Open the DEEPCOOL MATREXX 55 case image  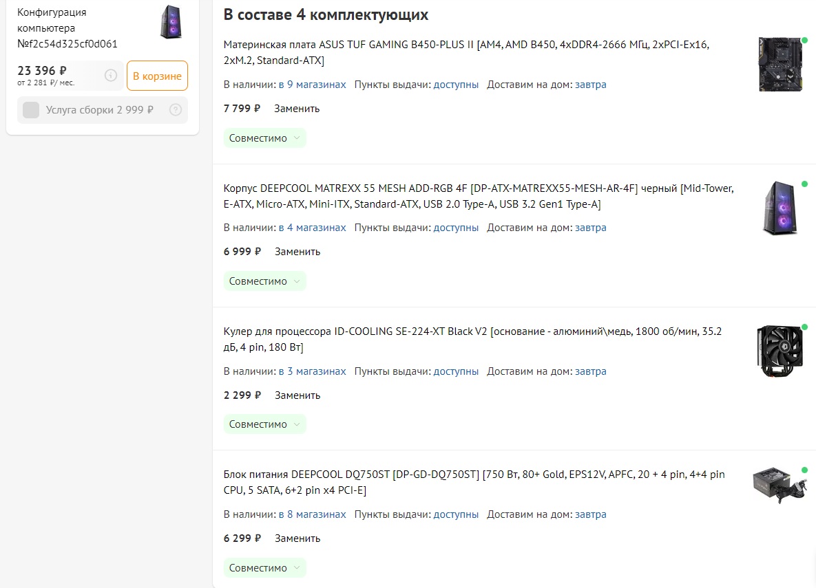[780, 208]
